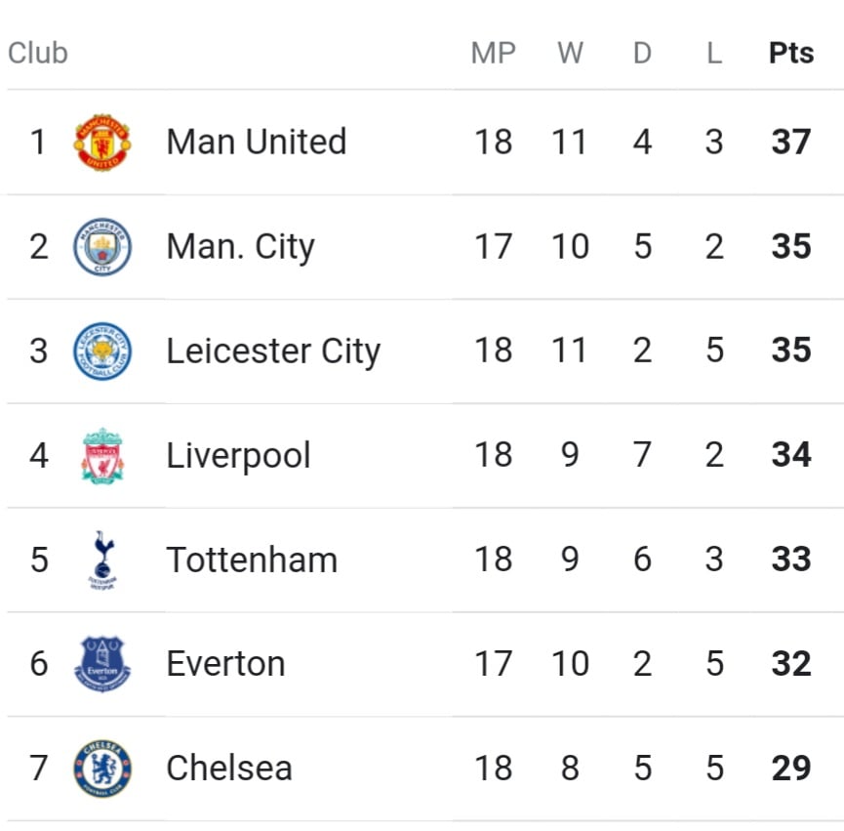Open the Man United team link

coord(257,142)
